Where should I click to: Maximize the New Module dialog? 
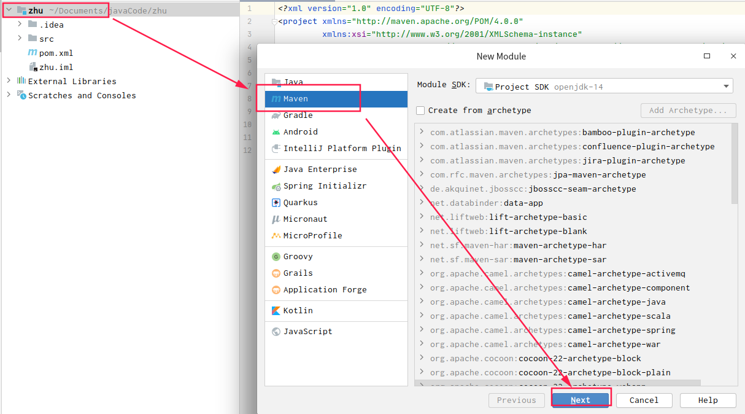pos(707,56)
